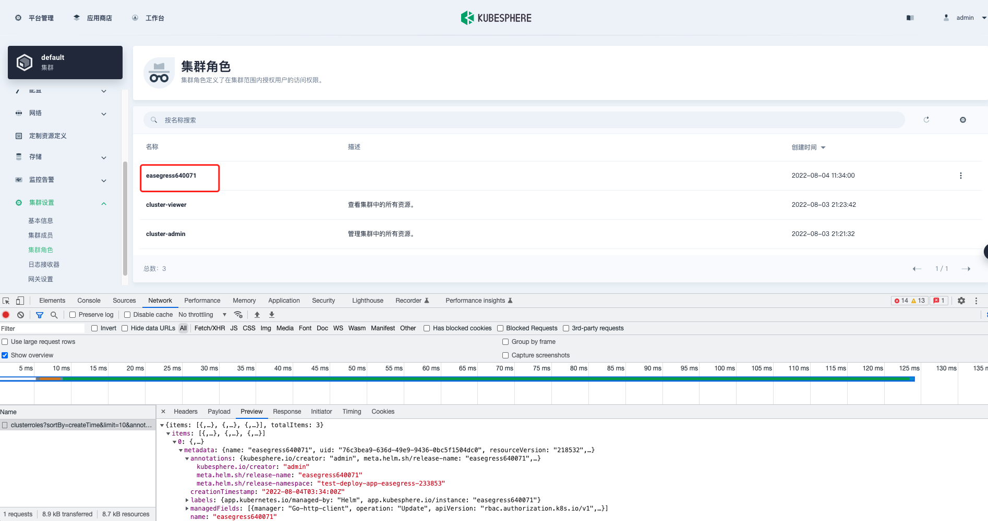Expand the labels node in the JSON preview

(187, 500)
